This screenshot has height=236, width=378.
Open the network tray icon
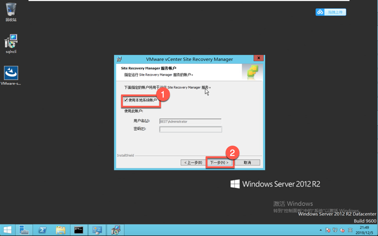tap(335, 230)
